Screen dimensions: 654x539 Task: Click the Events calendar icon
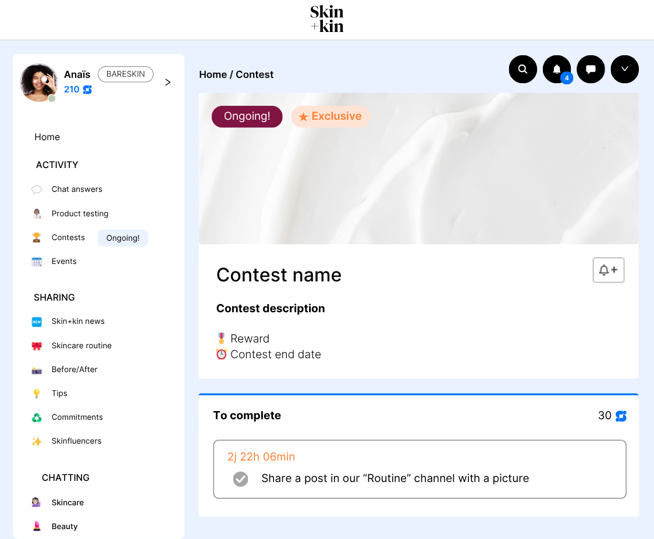(37, 262)
